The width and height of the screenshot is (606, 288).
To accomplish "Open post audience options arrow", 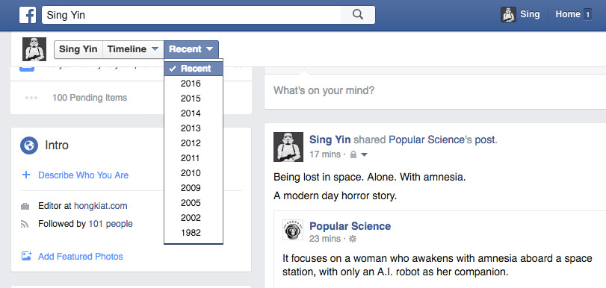I will (x=365, y=154).
